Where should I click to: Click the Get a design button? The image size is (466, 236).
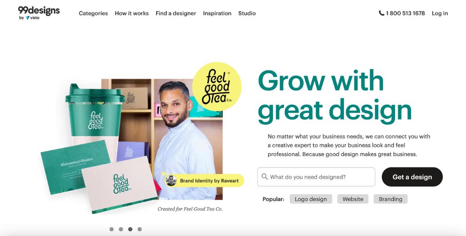pos(412,177)
